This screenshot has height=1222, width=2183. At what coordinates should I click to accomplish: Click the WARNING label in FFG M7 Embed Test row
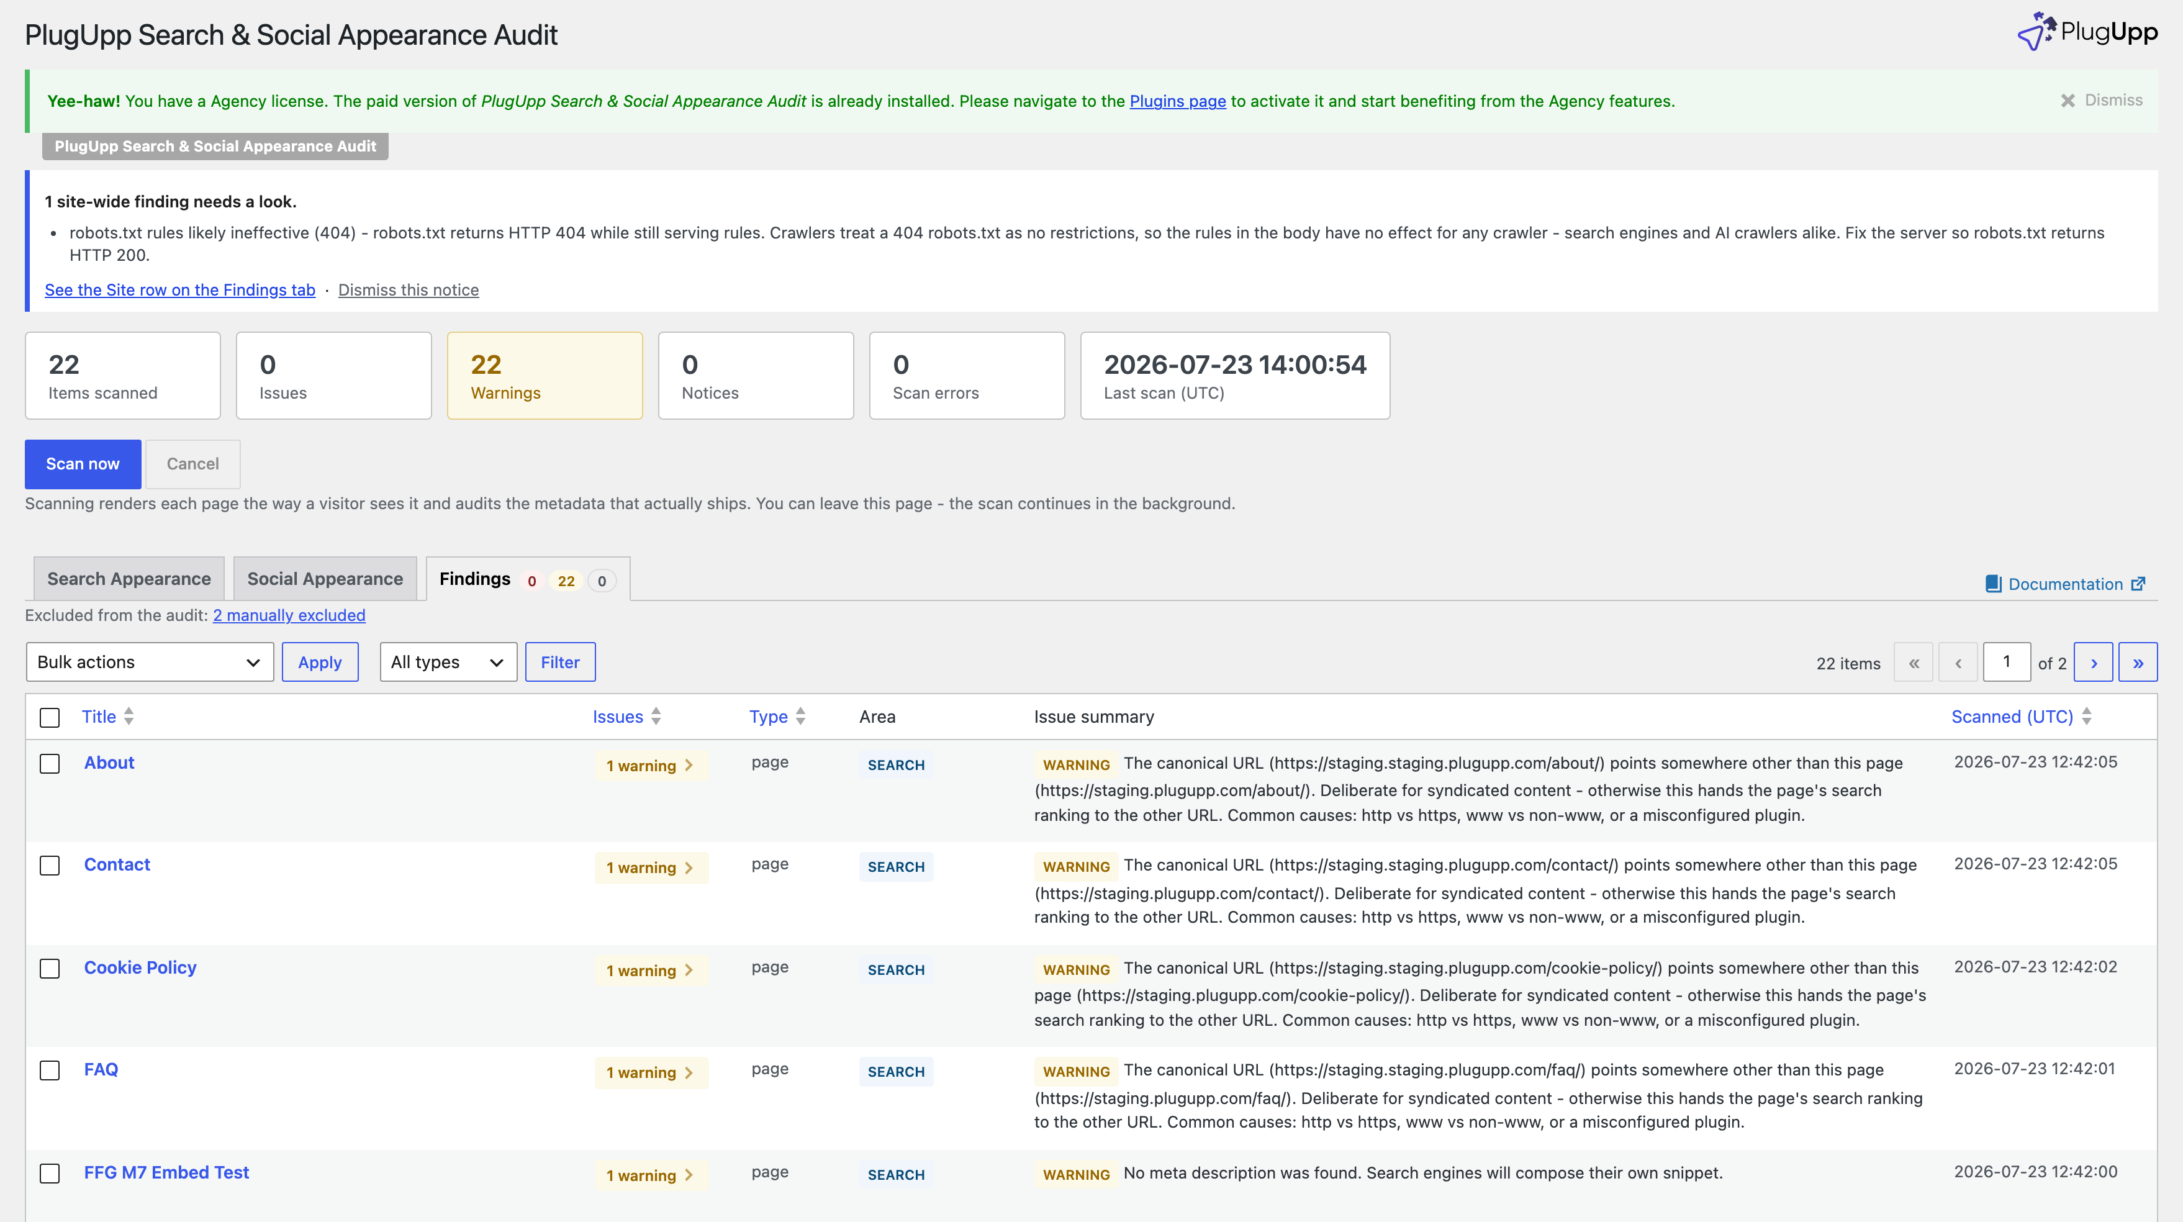click(1075, 1175)
